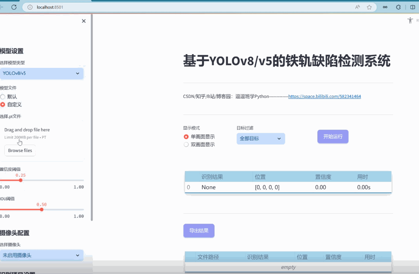This screenshot has height=274, width=419.
Task: Click the page title 基于YOLOv8/v5的铁轨缺陷检测系统
Action: pos(287,61)
